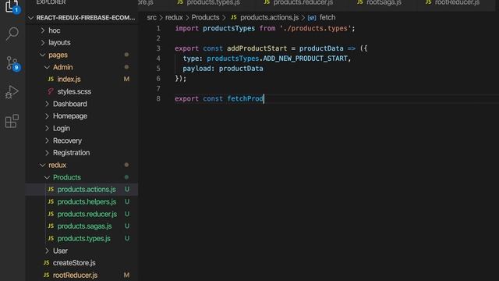
Task: Click the Products breadcrumb segment
Action: (x=205, y=17)
